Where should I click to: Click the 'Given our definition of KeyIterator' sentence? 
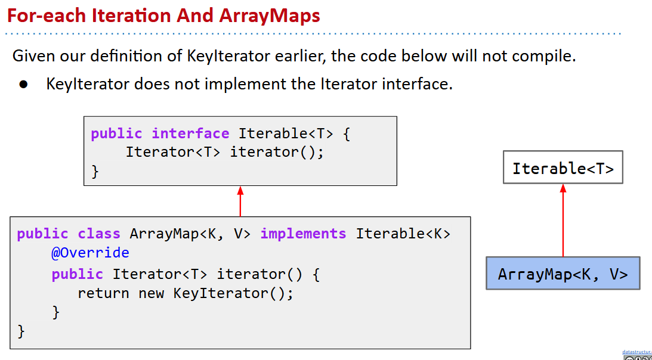pyautogui.click(x=294, y=57)
